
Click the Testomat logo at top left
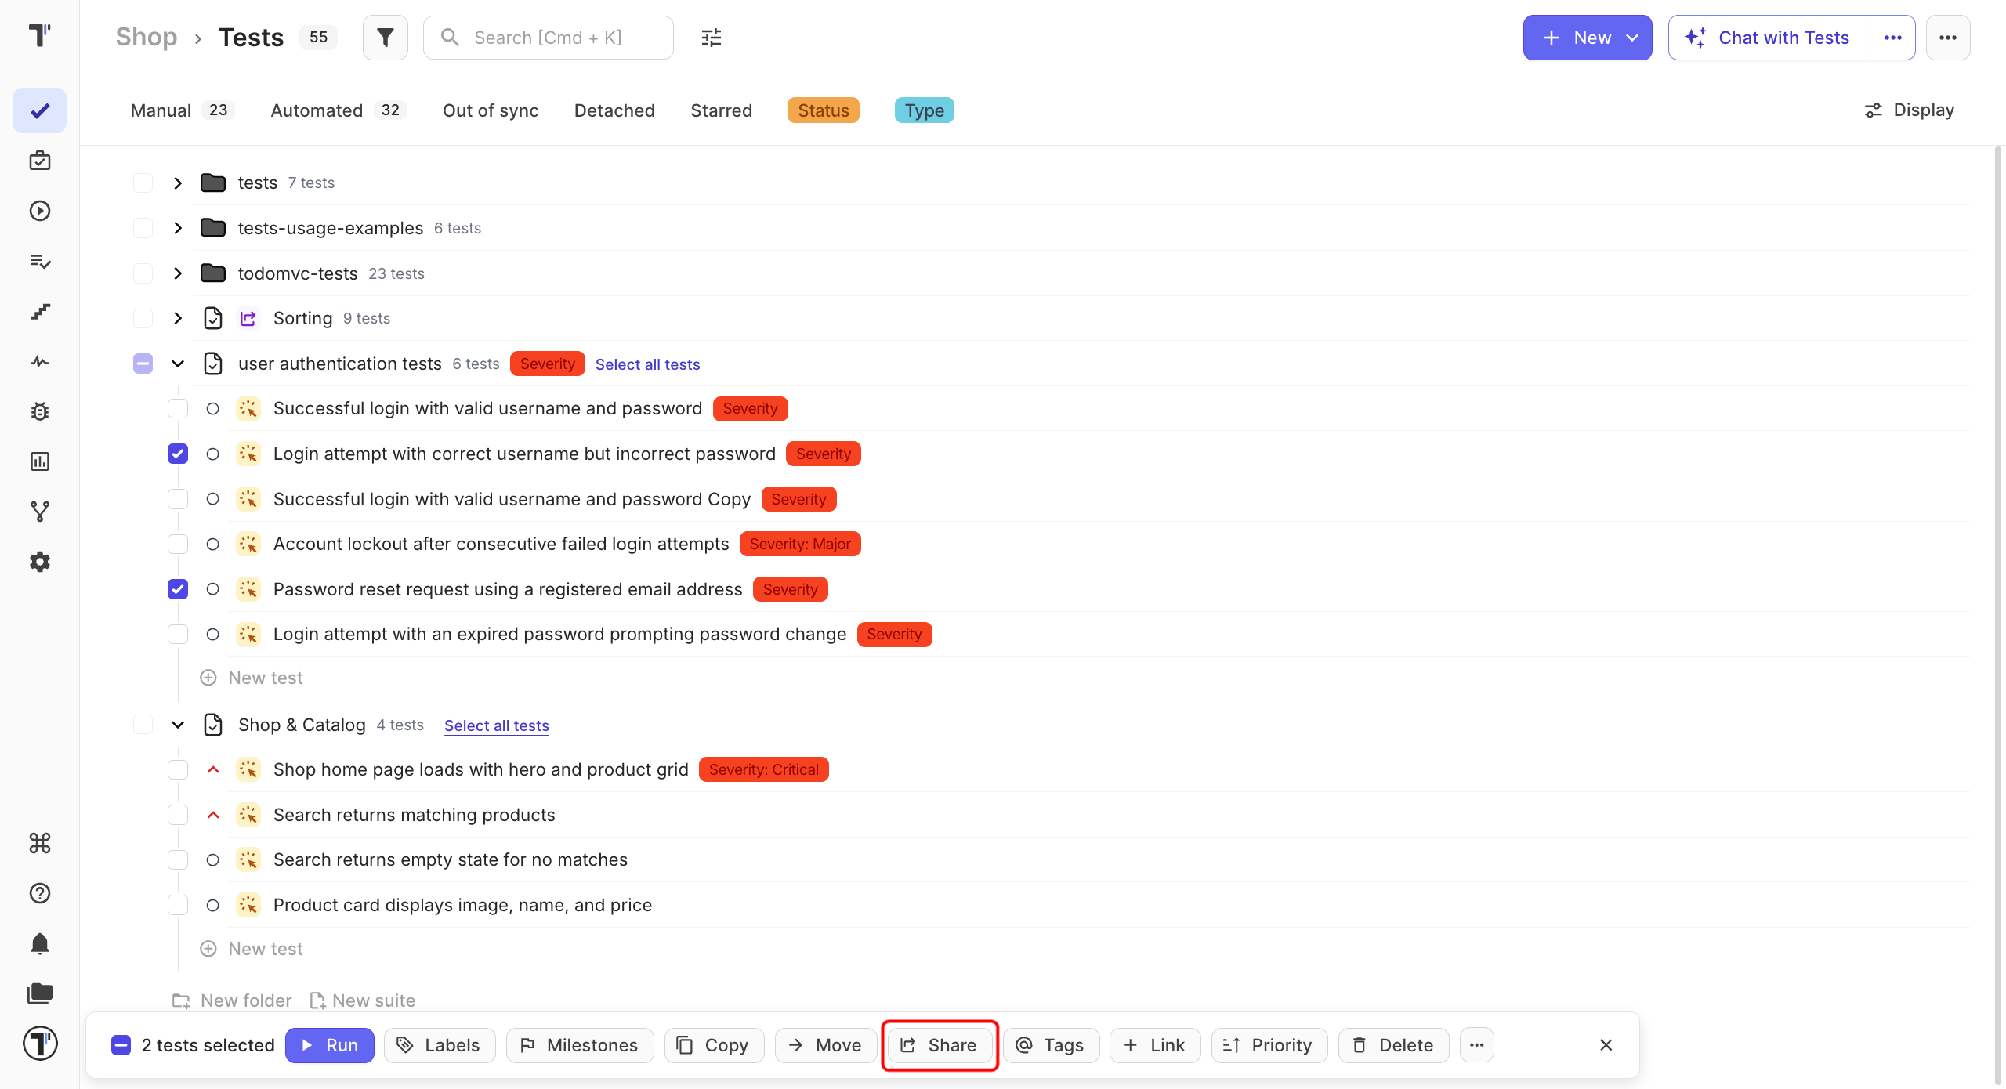click(x=40, y=35)
